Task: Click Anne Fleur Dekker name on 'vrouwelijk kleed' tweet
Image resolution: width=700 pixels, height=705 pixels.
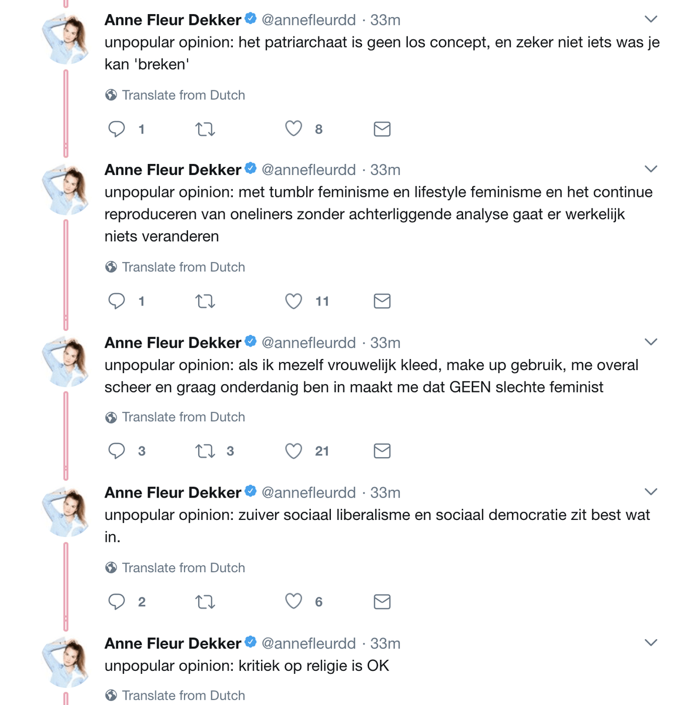Action: [x=173, y=343]
